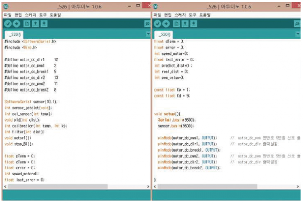This screenshot has width=303, height=203.
Task: Open 파일 menu in right window
Action: (157, 15)
